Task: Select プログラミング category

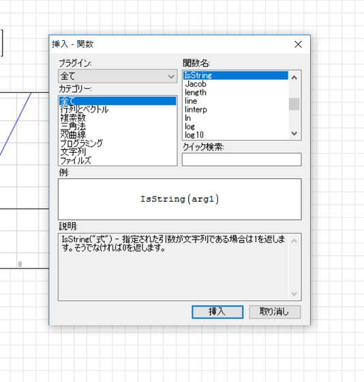Action: (x=118, y=143)
